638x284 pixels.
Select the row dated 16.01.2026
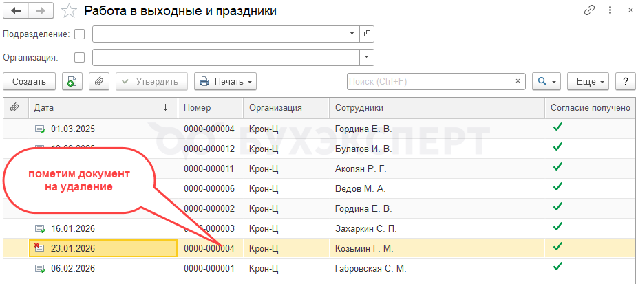(319, 229)
